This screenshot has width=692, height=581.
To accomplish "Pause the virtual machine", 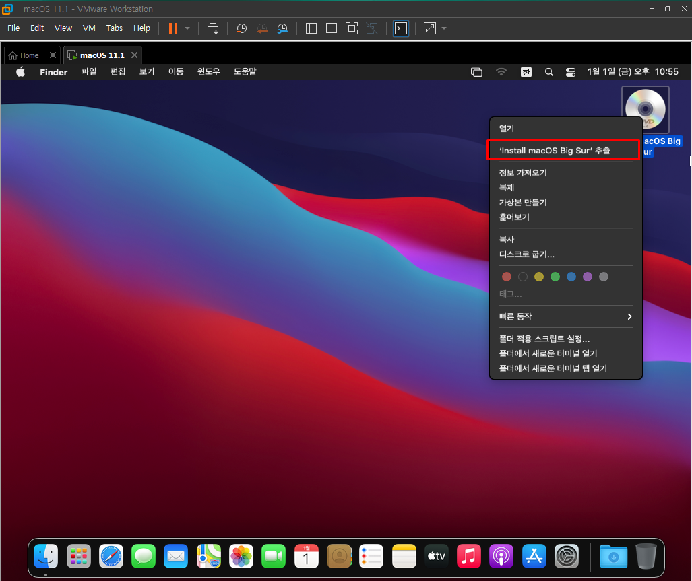I will click(173, 28).
